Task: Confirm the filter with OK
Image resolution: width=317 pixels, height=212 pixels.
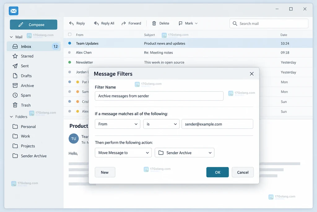Action: (x=218, y=172)
